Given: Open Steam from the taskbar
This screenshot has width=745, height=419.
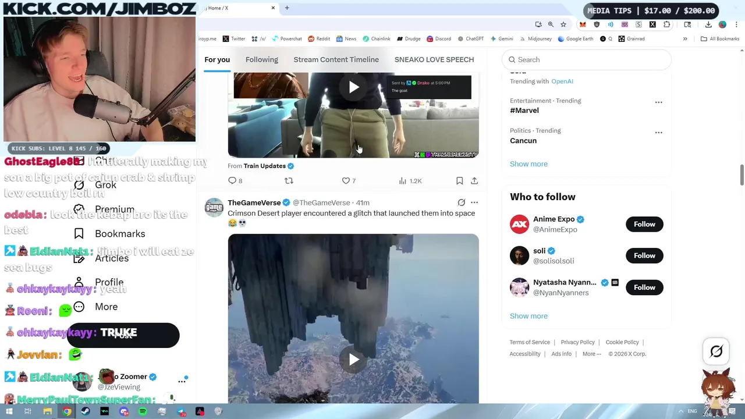Looking at the screenshot, I should click(86, 411).
